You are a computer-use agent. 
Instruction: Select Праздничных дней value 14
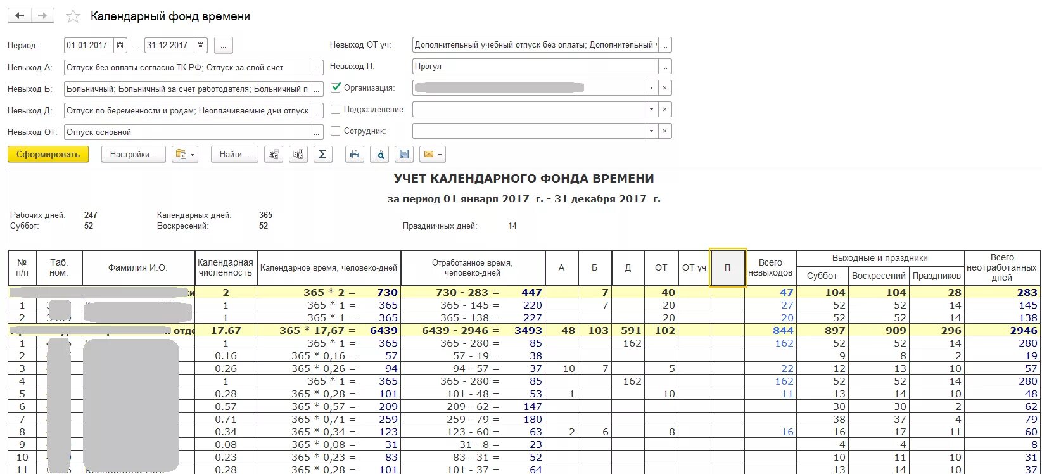(x=512, y=226)
